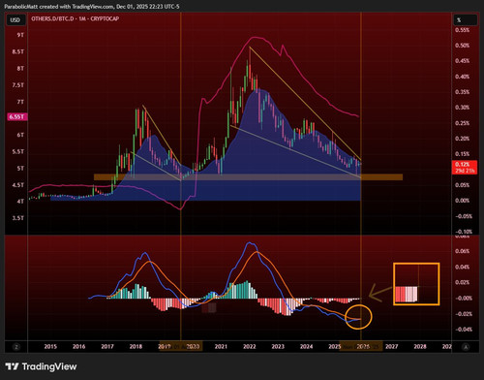Click the -0.02% indicator pane axis label
Screen dimensions: 484x380
click(464, 314)
